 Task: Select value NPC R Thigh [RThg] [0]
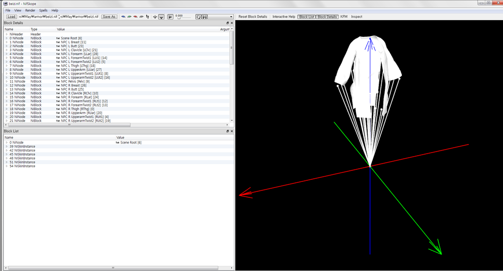pyautogui.click(x=77, y=109)
